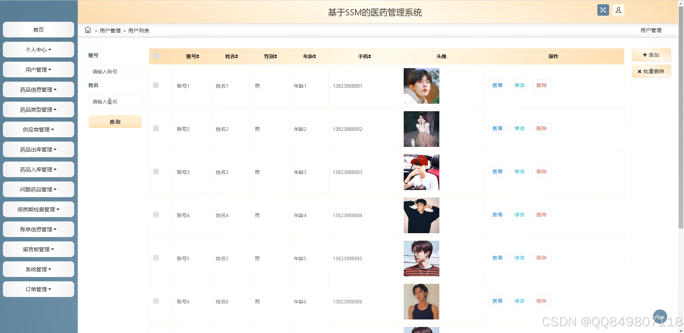This screenshot has width=684, height=333.
Task: Toggle the select-all checkbox in table header
Action: (x=156, y=56)
